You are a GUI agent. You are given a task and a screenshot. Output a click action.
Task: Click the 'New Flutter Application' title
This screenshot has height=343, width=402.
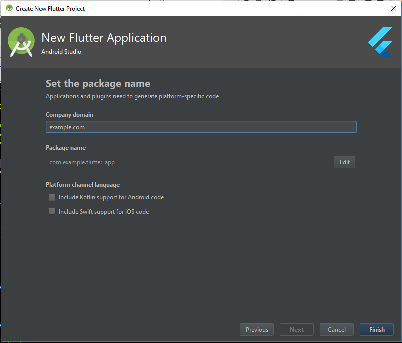pos(104,38)
